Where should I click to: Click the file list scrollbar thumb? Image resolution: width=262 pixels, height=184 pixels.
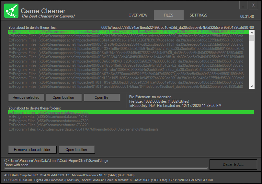click(x=252, y=38)
